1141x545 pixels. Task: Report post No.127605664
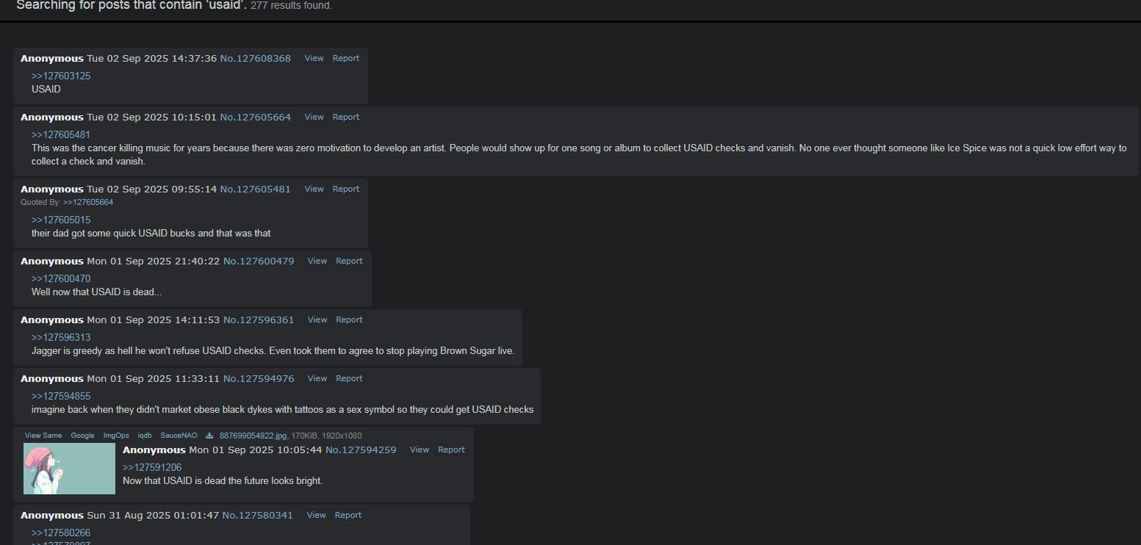click(346, 117)
